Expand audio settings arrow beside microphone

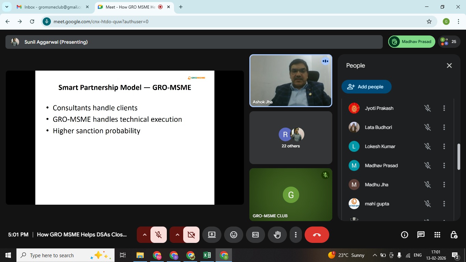(144, 235)
